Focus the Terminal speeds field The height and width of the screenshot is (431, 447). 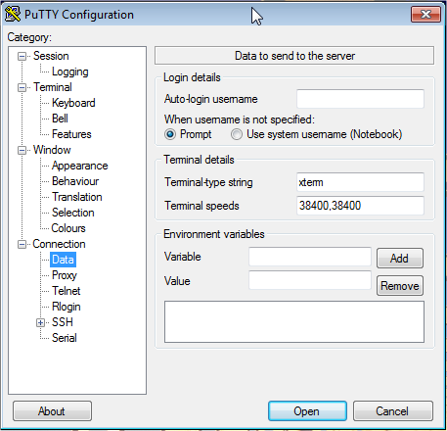[360, 206]
